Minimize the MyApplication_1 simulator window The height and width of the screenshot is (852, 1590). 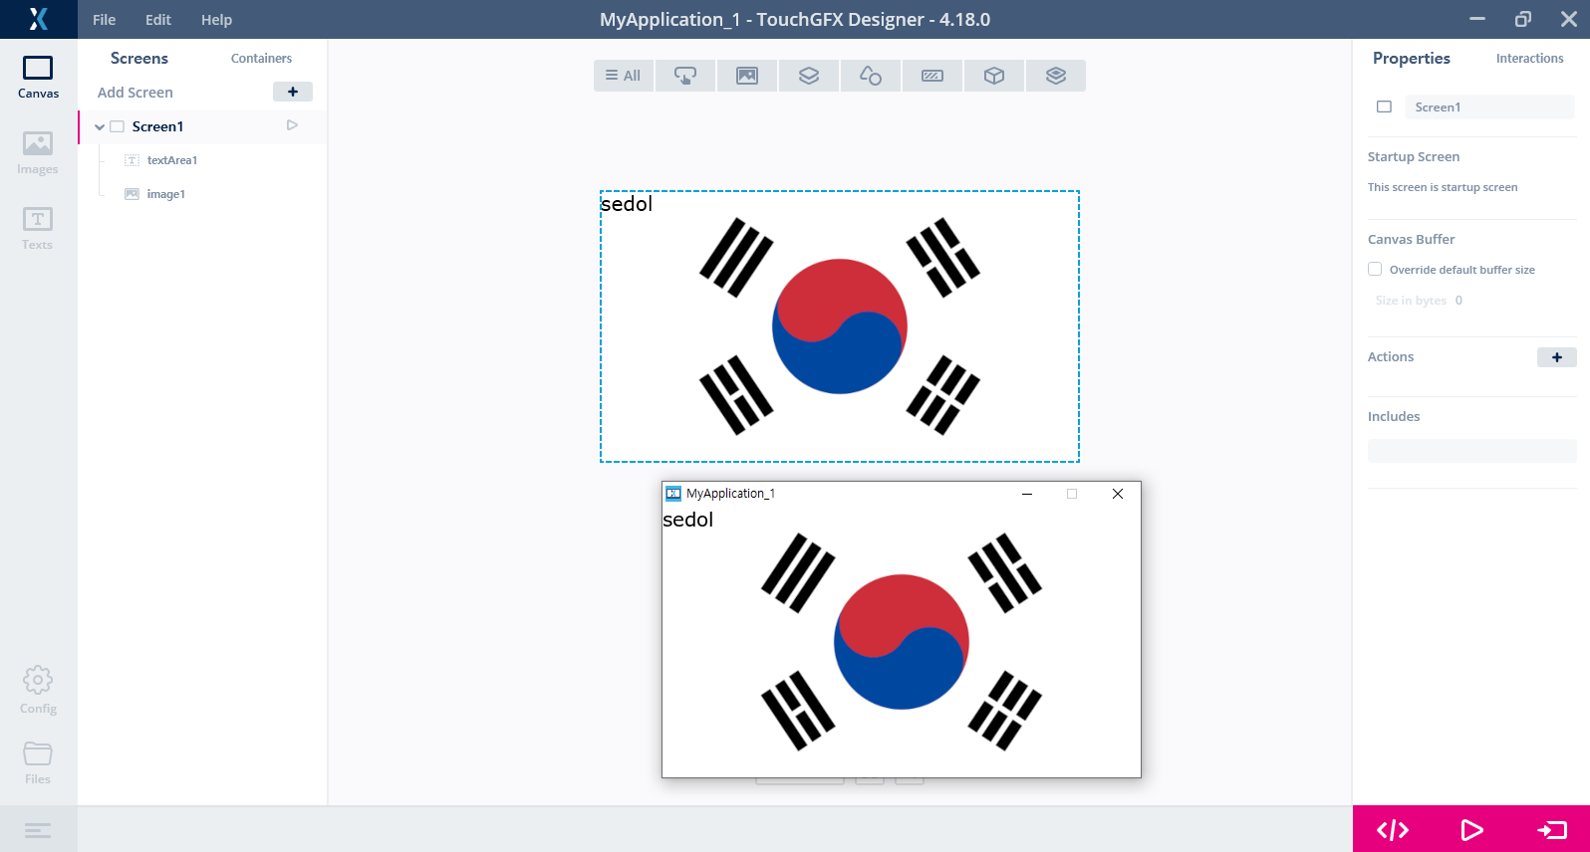(x=1026, y=494)
